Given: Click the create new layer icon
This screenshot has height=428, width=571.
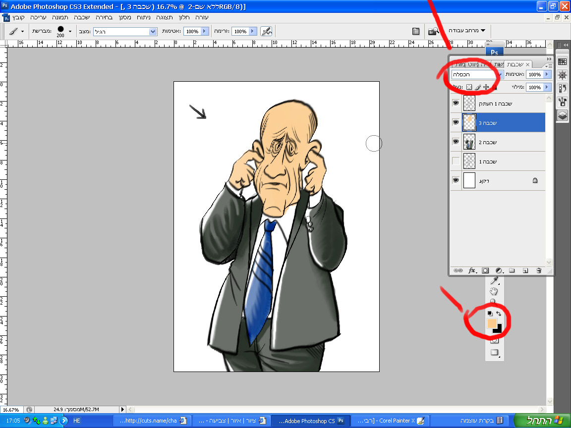Looking at the screenshot, I should pyautogui.click(x=525, y=270).
